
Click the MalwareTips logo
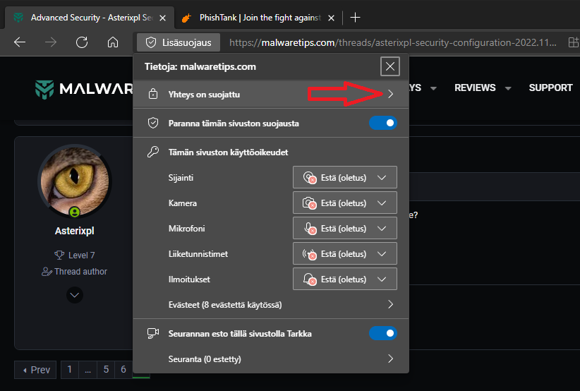tap(83, 89)
